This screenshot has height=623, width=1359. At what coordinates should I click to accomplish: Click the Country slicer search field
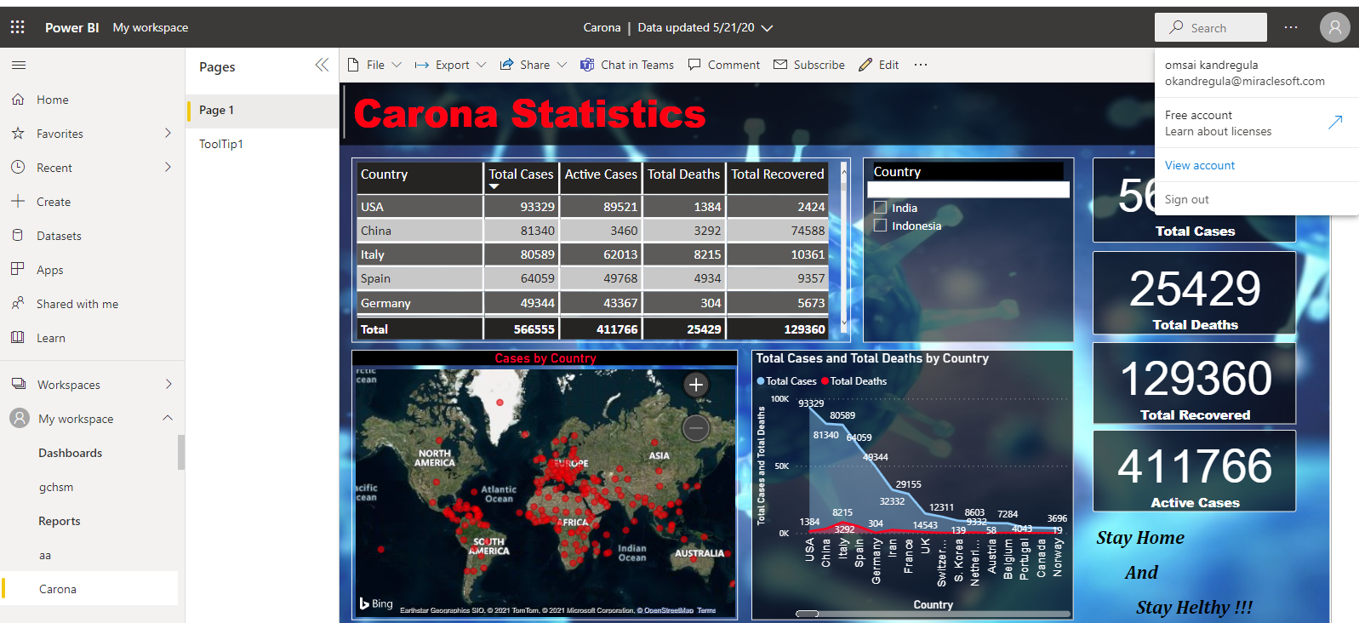968,189
